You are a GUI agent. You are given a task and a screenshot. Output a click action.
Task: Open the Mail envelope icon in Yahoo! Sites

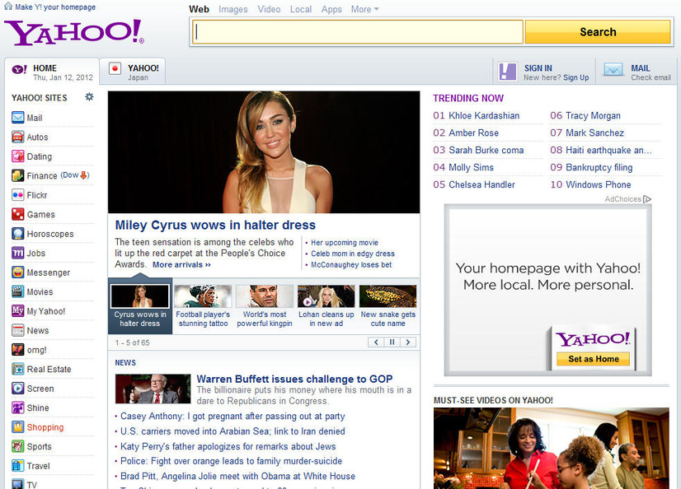pyautogui.click(x=18, y=118)
